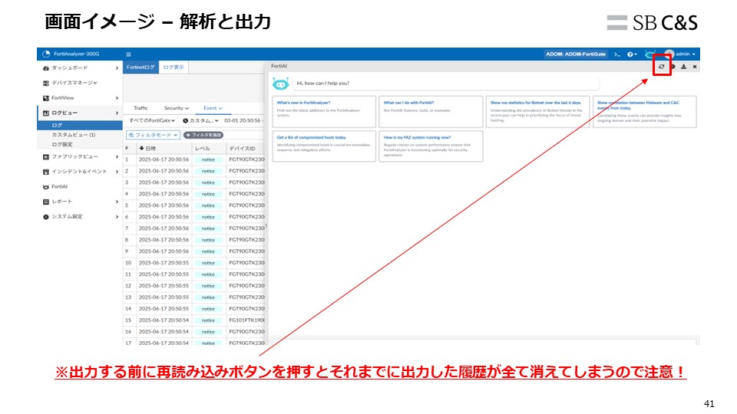Select the Traffic log tab
737x414 pixels.
140,108
